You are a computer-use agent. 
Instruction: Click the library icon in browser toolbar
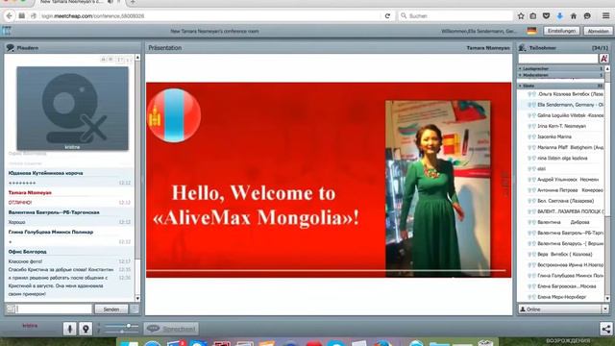pyautogui.click(x=533, y=16)
